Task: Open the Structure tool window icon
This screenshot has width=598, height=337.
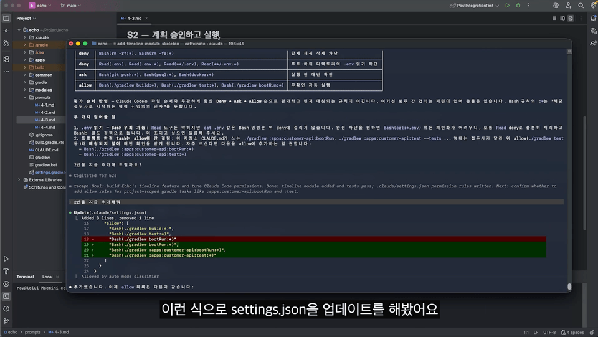Action: click(x=6, y=59)
